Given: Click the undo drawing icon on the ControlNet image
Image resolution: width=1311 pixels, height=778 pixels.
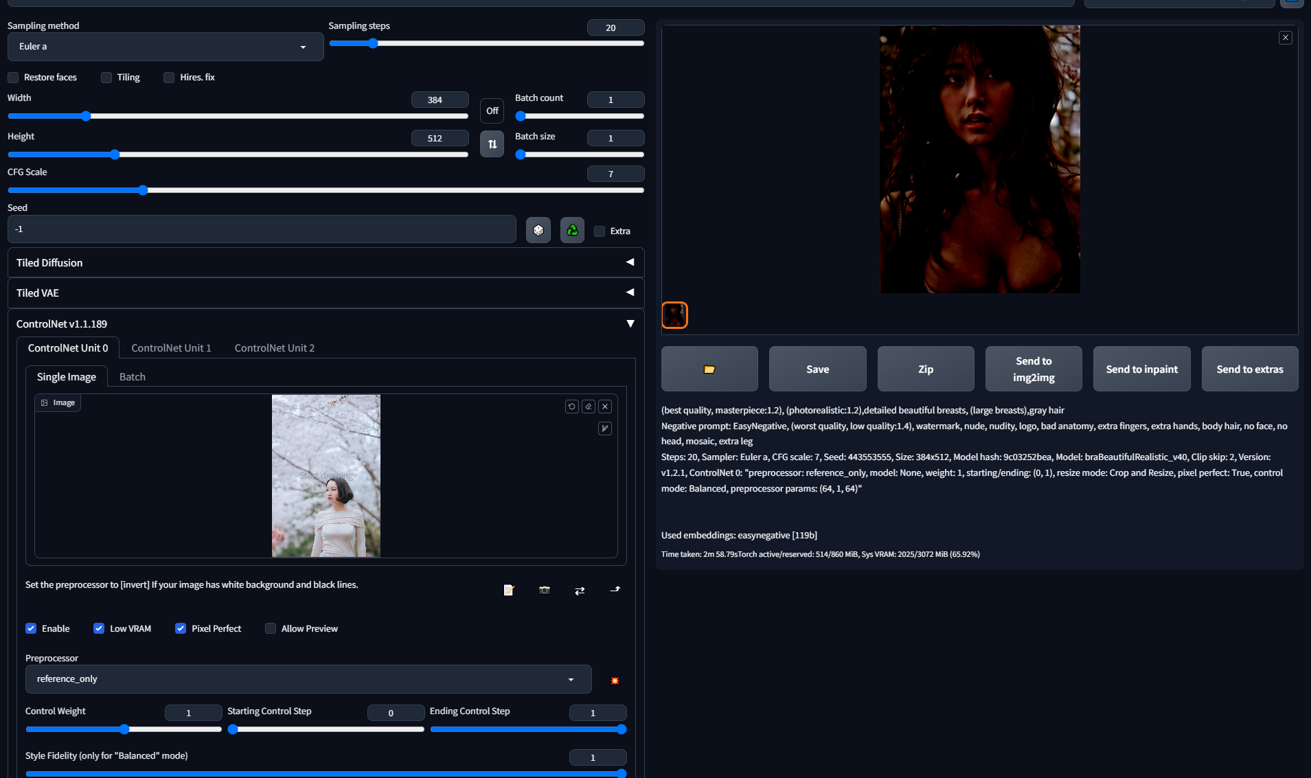Looking at the screenshot, I should tap(571, 406).
